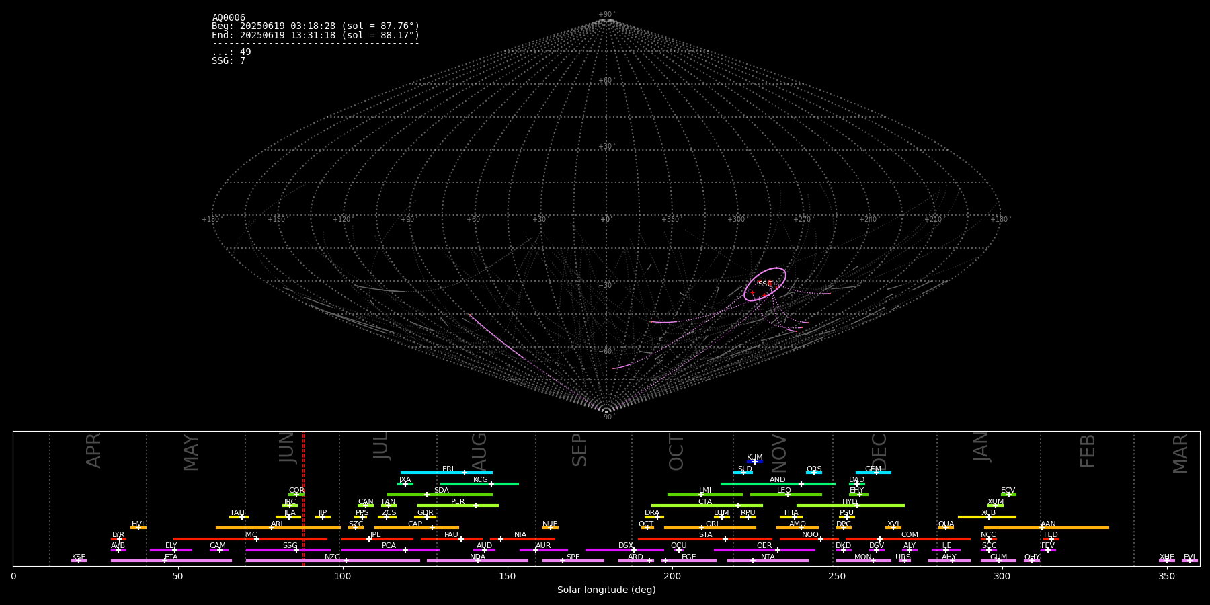Click the SDA shower bar
This screenshot has height=605, width=1210.
point(440,495)
